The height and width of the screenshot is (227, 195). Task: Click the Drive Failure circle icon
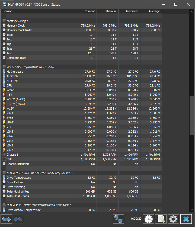pyautogui.click(x=4, y=182)
